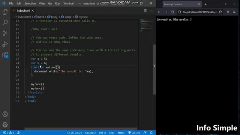240x135 pixels.
Task: Bookmark this page with the star
Action: pos(220,12)
